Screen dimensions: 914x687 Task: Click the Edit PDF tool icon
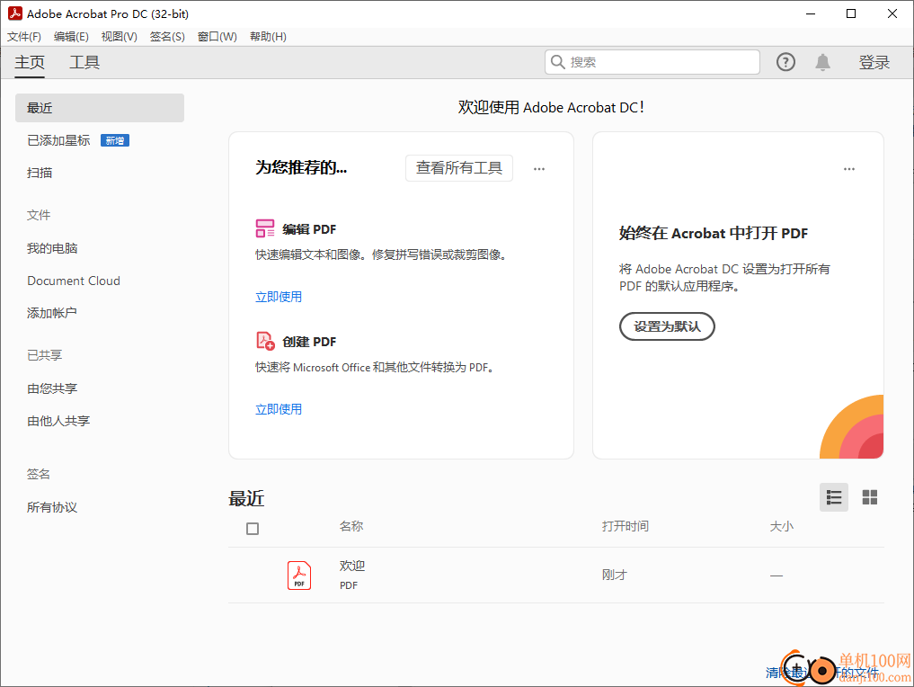coord(264,228)
